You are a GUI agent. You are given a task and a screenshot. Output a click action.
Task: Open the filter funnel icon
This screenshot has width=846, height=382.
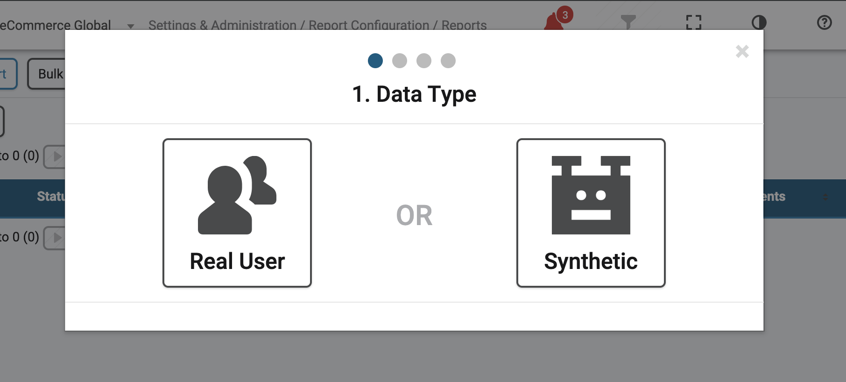(628, 22)
